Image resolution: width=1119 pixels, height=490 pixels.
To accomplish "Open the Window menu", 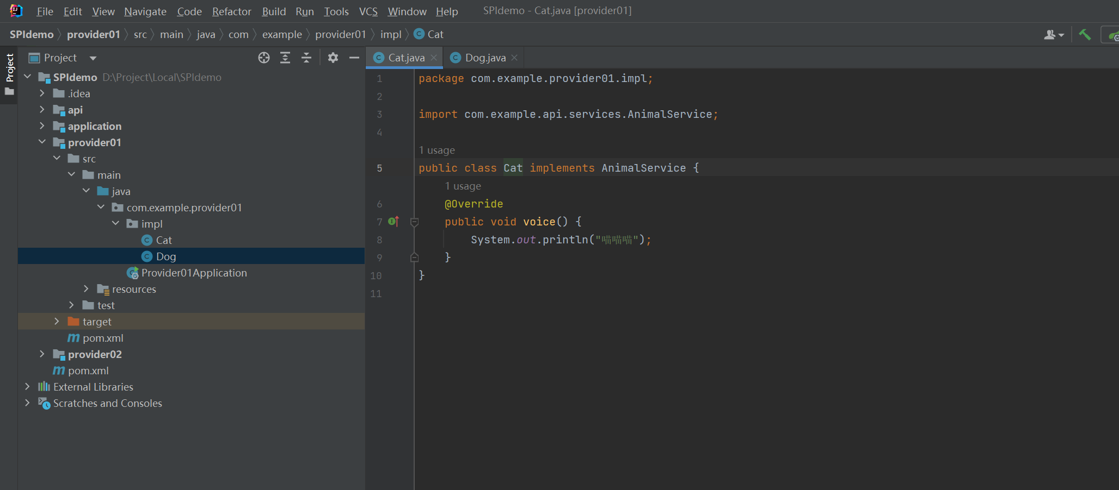I will [407, 11].
